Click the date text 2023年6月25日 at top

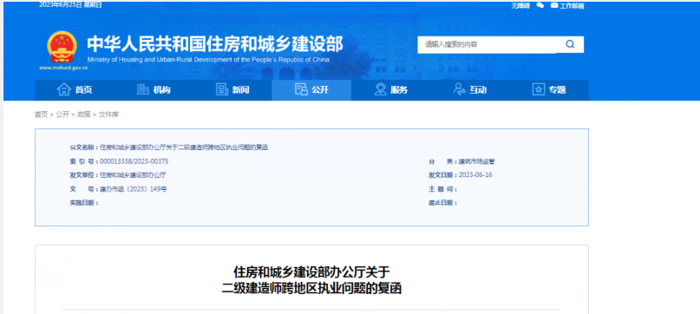[x=60, y=5]
